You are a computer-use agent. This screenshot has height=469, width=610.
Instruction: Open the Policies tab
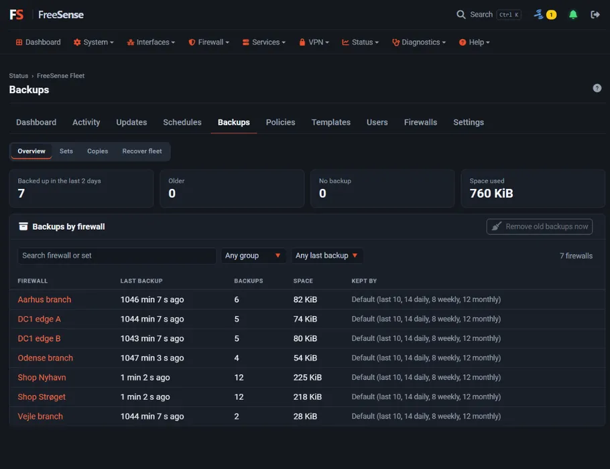click(280, 122)
